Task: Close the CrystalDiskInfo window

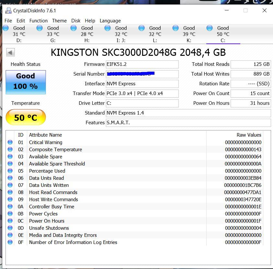Action: [x=265, y=10]
